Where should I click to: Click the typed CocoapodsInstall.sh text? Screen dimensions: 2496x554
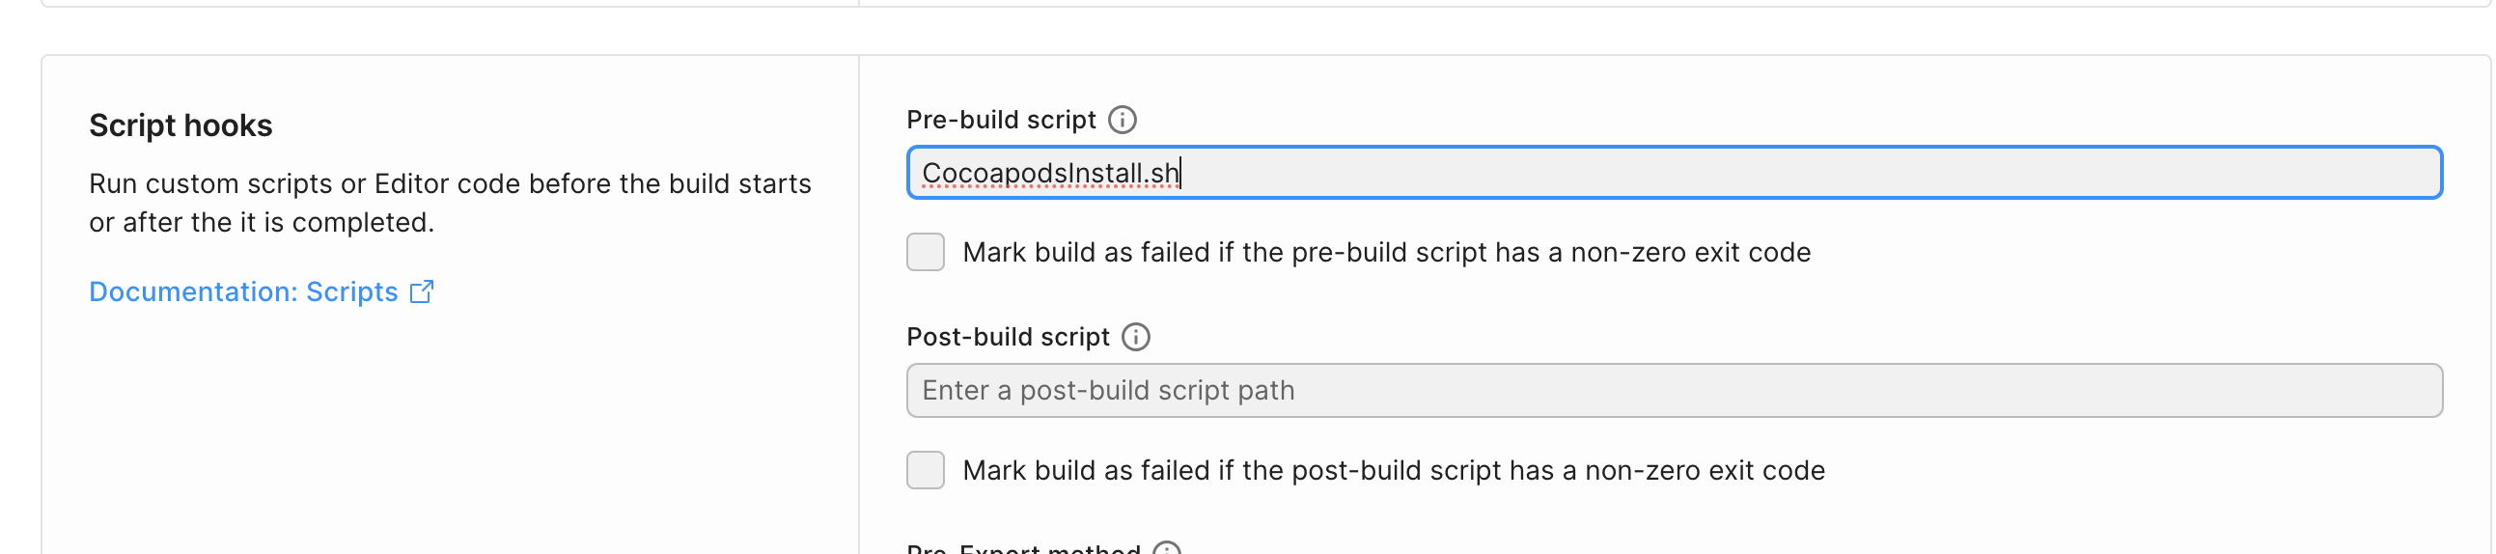pyautogui.click(x=1049, y=174)
